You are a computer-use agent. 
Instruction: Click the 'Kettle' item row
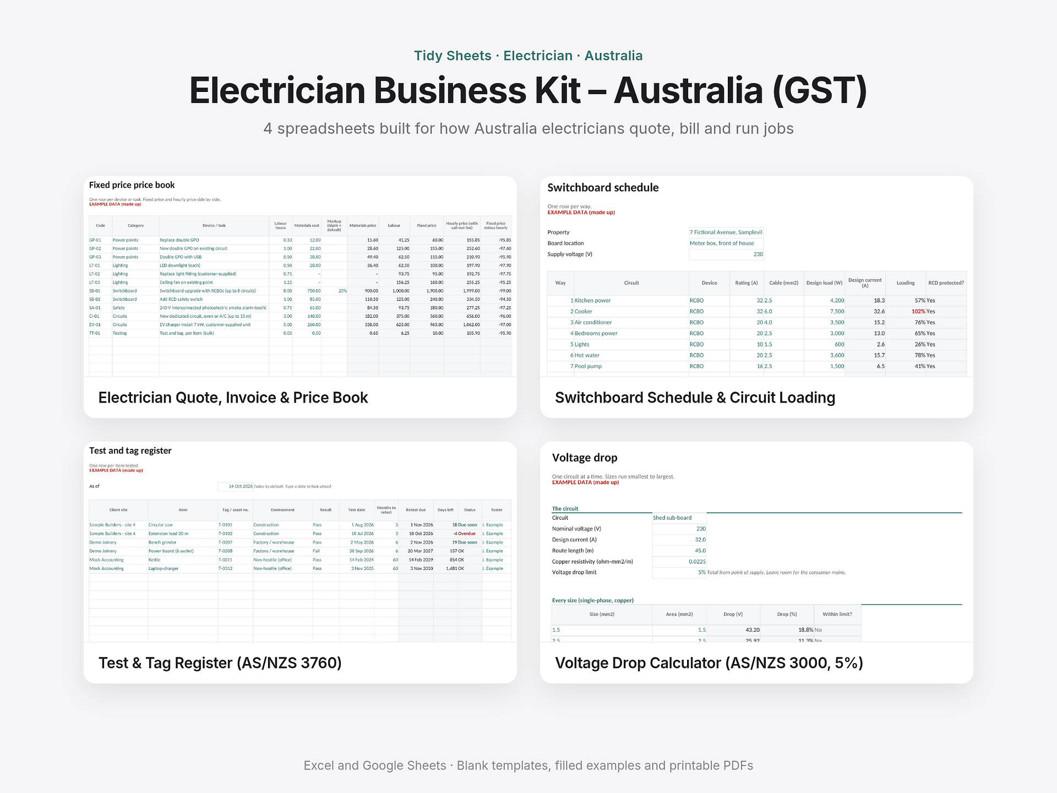300,560
